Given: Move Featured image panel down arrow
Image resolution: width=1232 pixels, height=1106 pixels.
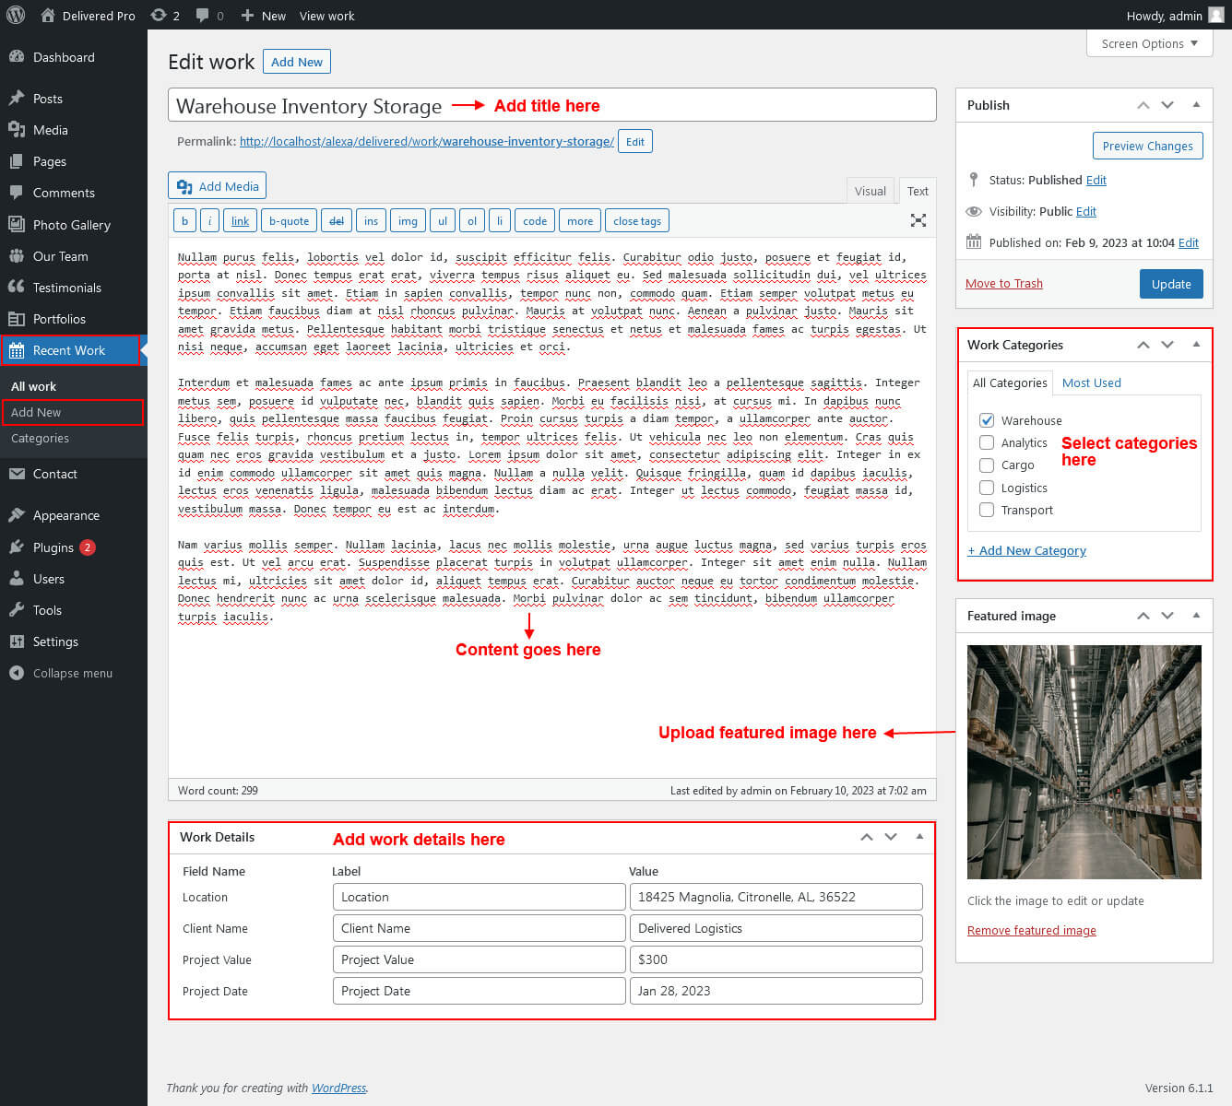Looking at the screenshot, I should click(x=1167, y=616).
